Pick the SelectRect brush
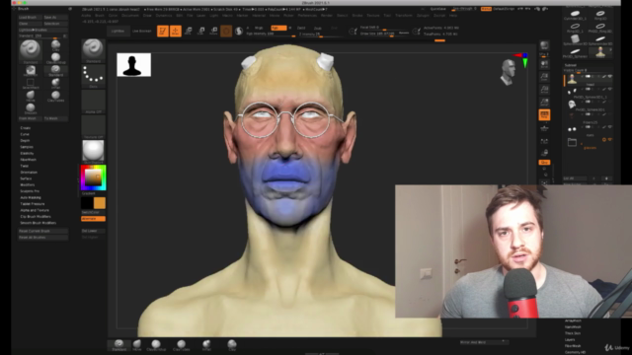 tap(31, 83)
